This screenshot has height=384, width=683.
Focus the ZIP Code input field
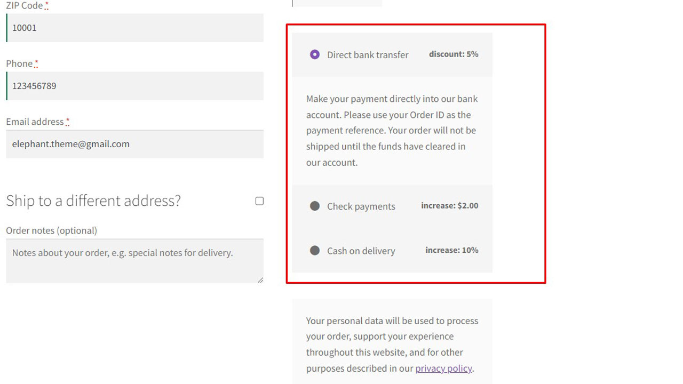tap(135, 28)
